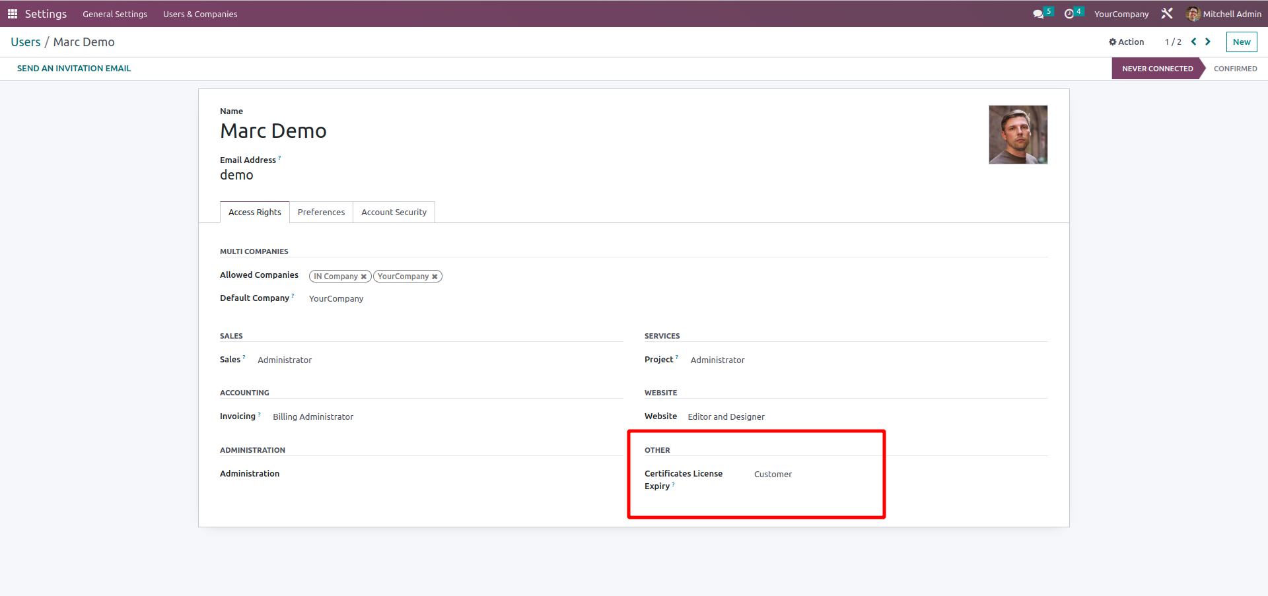Open the YourCompany company switcher
Image resolution: width=1268 pixels, height=596 pixels.
(x=1121, y=14)
